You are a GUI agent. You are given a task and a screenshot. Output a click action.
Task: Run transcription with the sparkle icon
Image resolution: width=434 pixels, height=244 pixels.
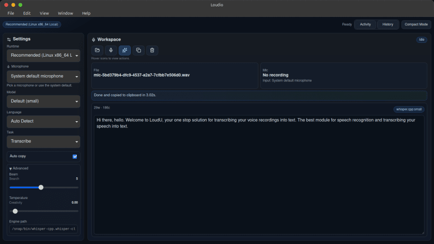(x=125, y=50)
